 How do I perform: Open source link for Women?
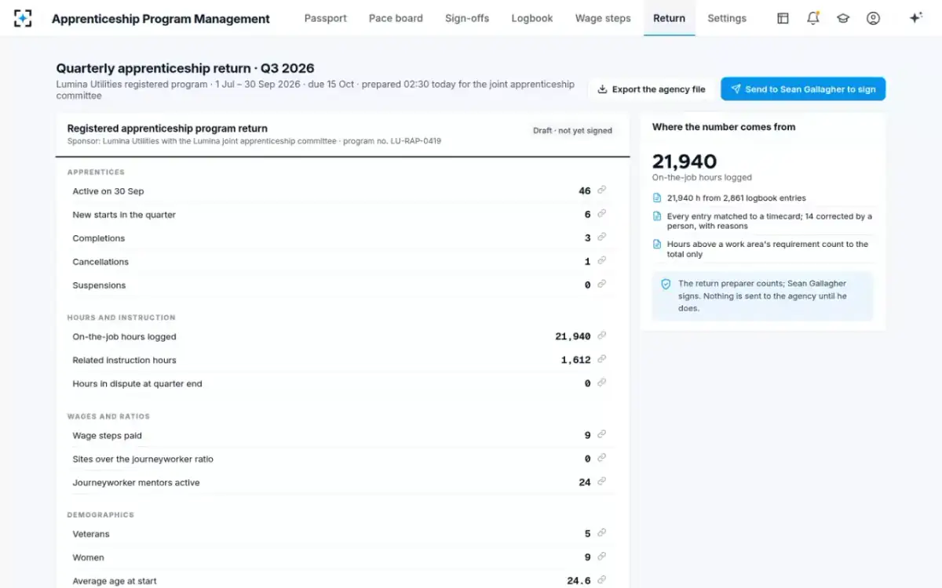(602, 557)
